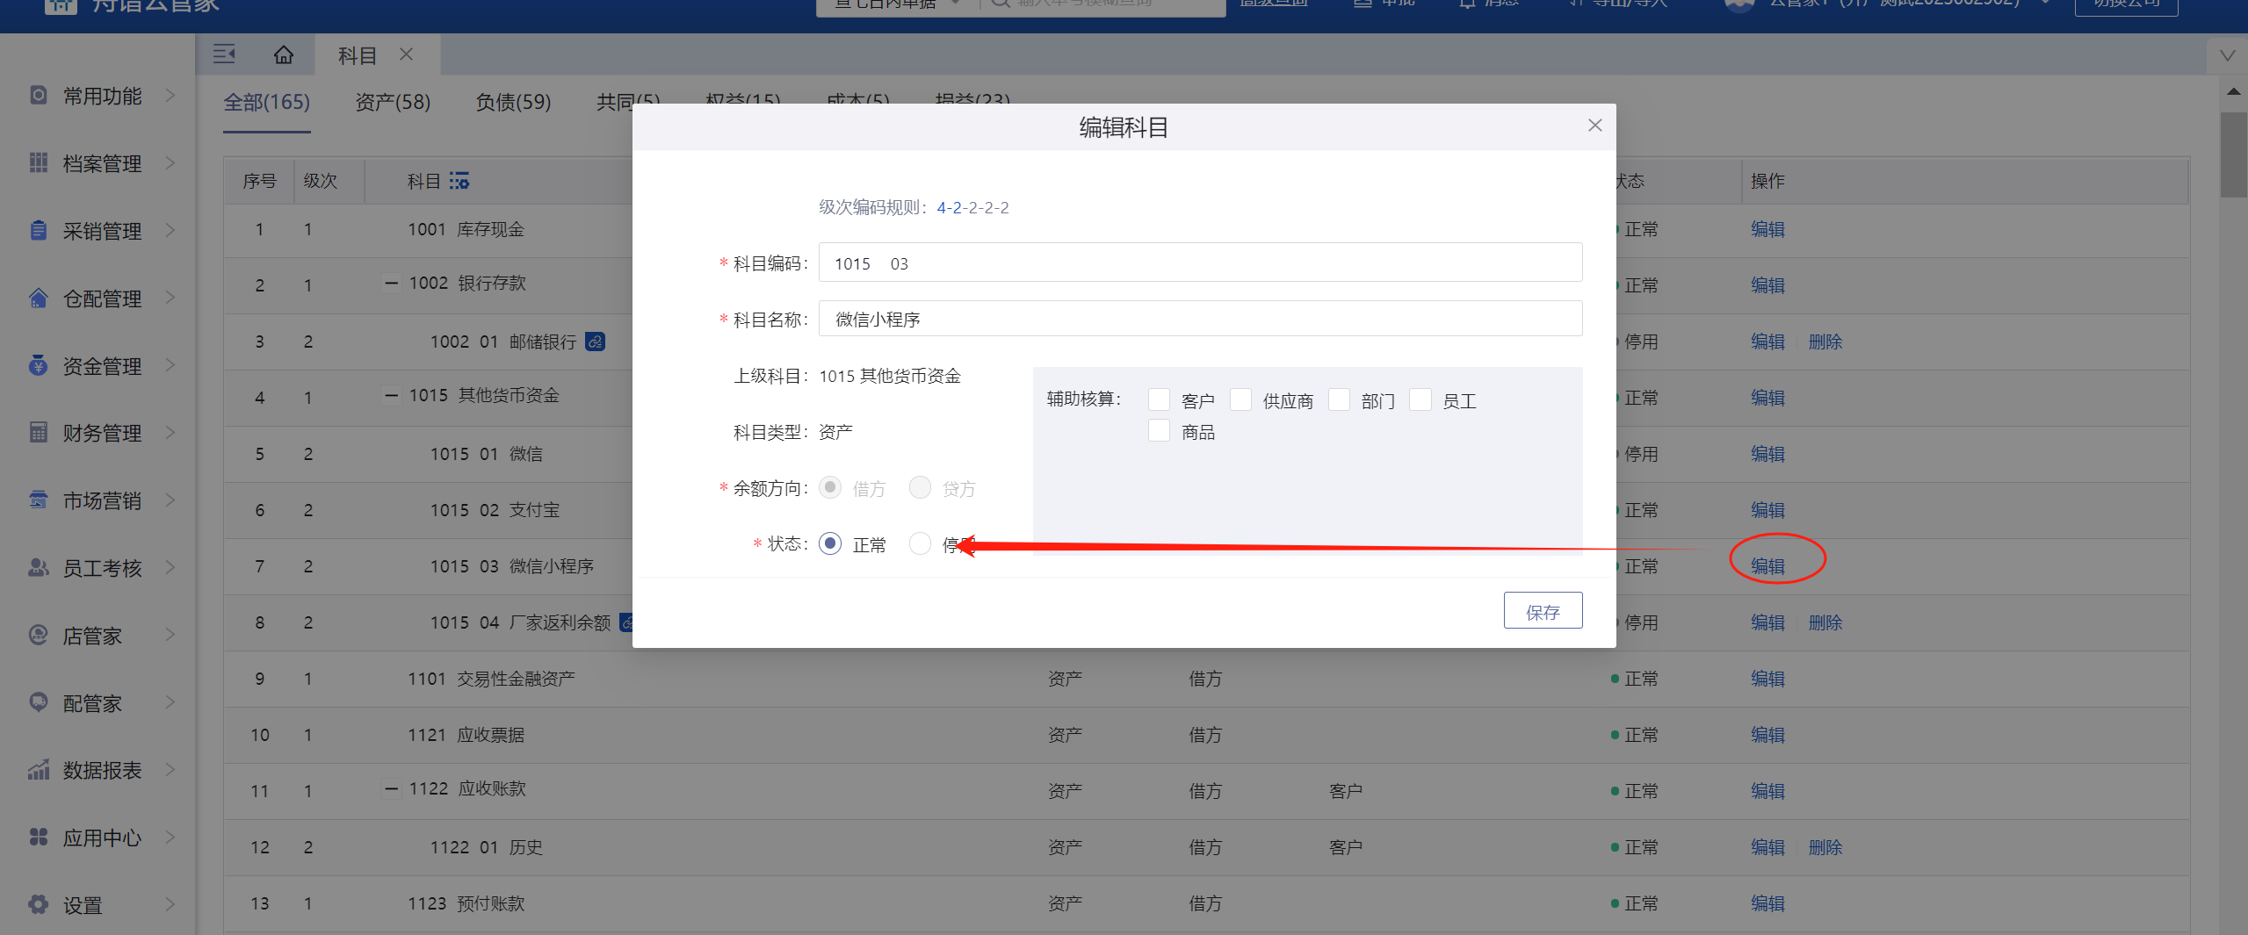
Task: Open 数据报表 in the sidebar
Action: (x=102, y=770)
